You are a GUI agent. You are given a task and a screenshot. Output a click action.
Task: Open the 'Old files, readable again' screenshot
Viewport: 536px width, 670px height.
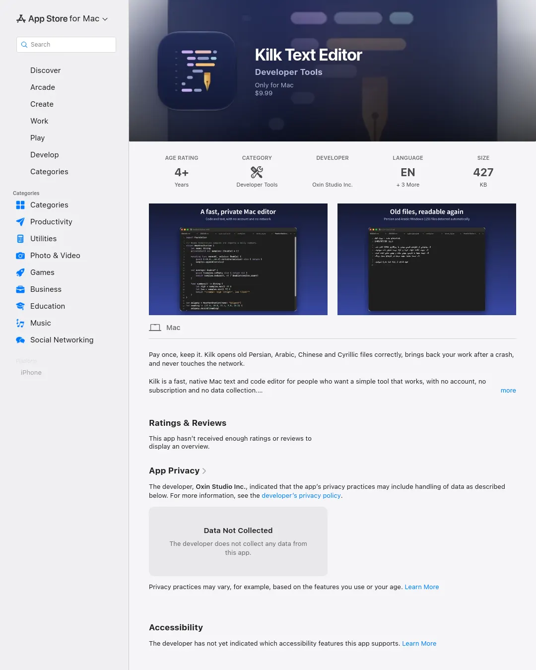tap(427, 259)
